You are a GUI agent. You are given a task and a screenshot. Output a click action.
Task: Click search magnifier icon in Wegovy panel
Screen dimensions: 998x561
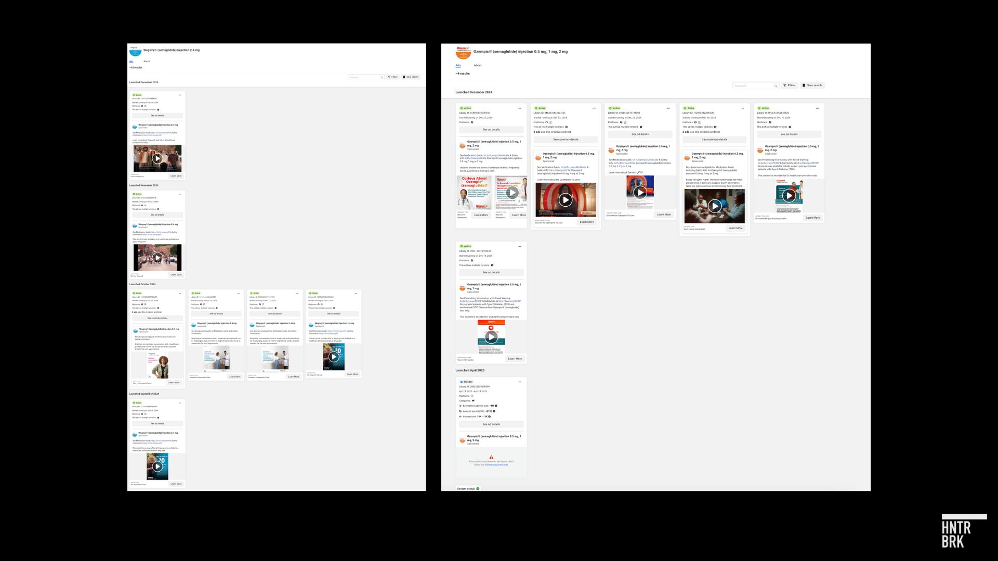(x=382, y=77)
